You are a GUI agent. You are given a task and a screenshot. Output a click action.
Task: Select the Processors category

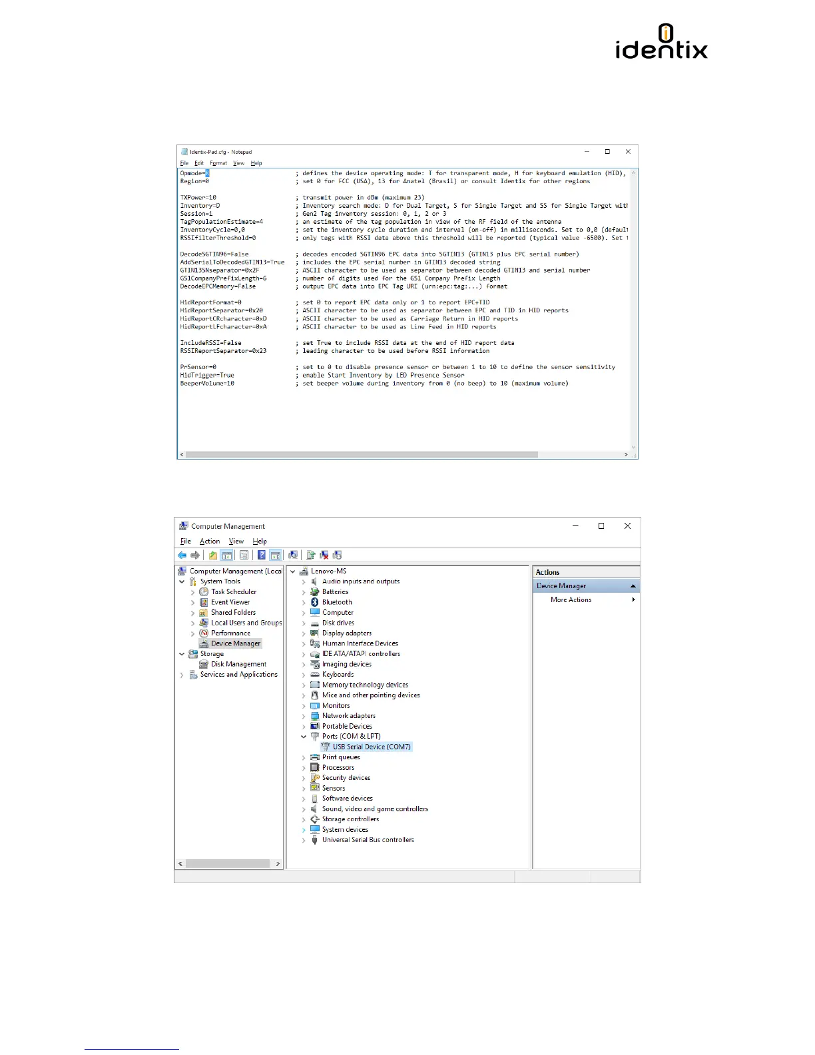[338, 767]
